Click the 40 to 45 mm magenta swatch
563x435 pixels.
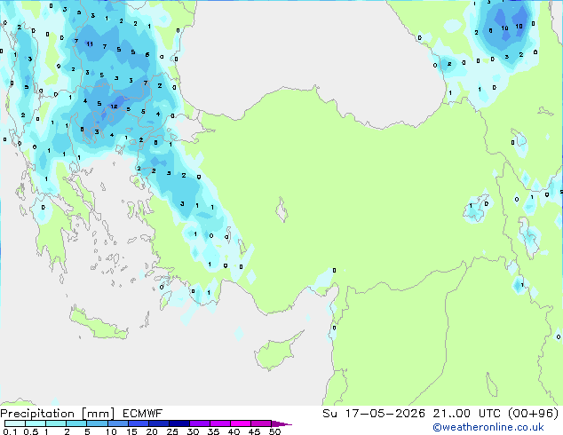pos(241,423)
